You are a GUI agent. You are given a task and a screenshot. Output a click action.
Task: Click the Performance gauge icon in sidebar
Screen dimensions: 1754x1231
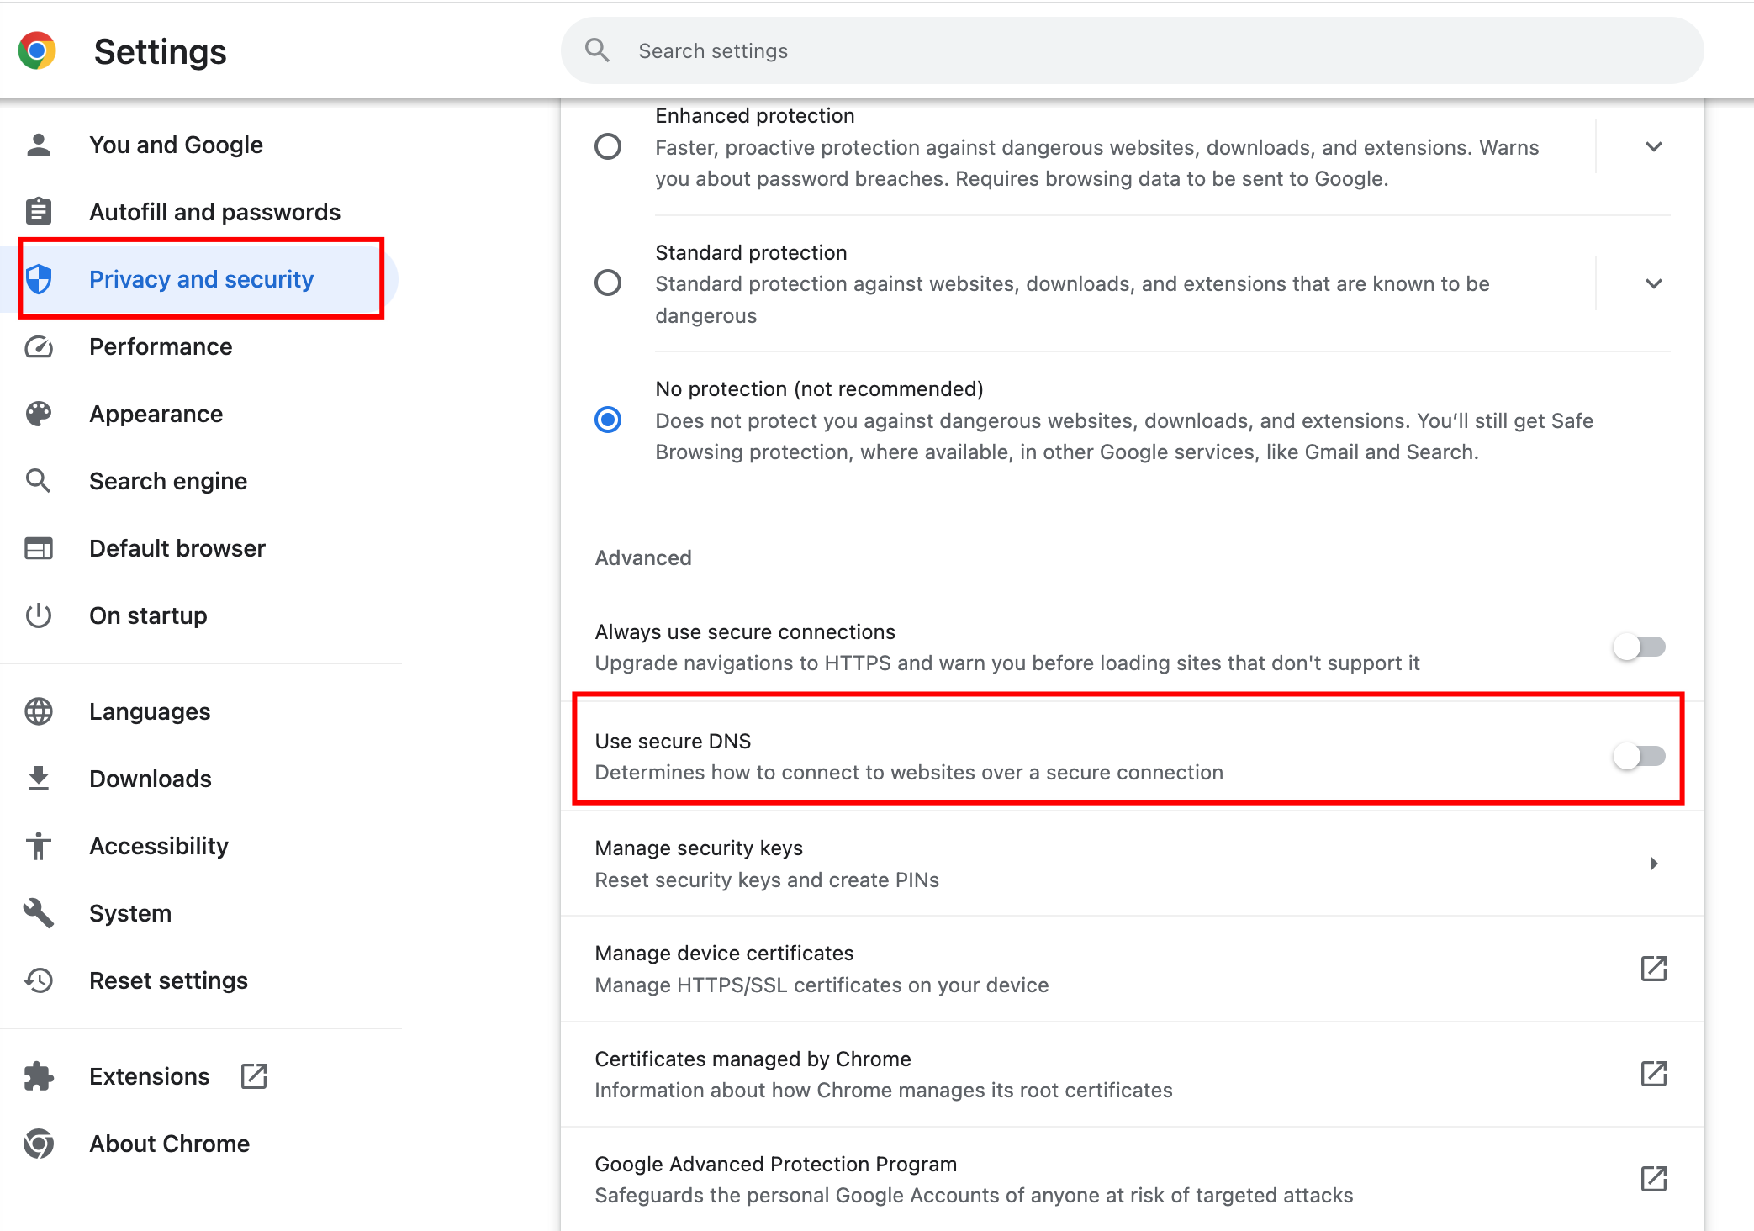pyautogui.click(x=39, y=346)
